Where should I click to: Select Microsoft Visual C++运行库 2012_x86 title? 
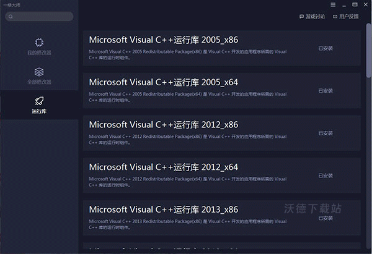pos(164,125)
